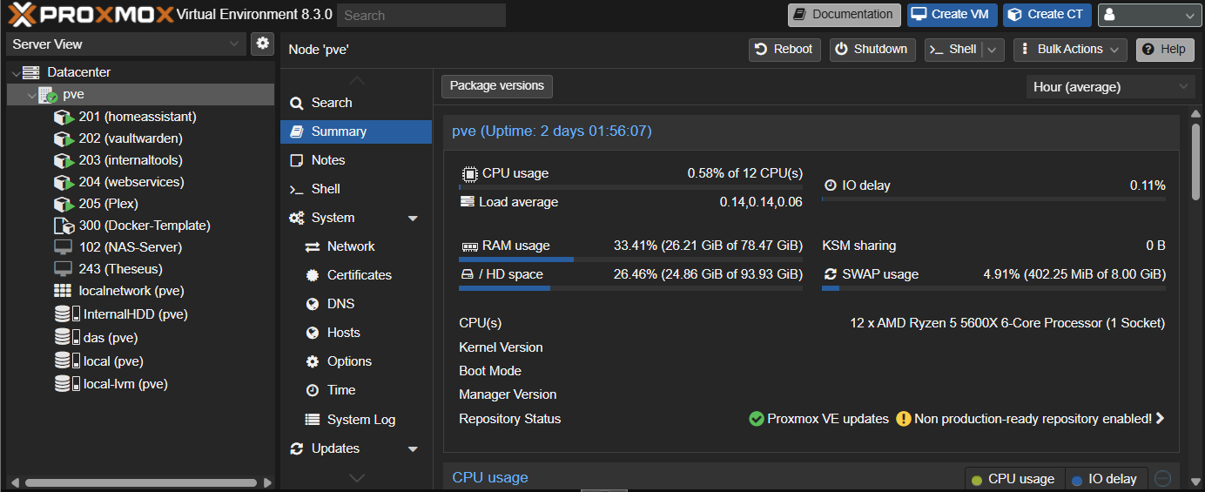Open the Options menu item

(356, 361)
